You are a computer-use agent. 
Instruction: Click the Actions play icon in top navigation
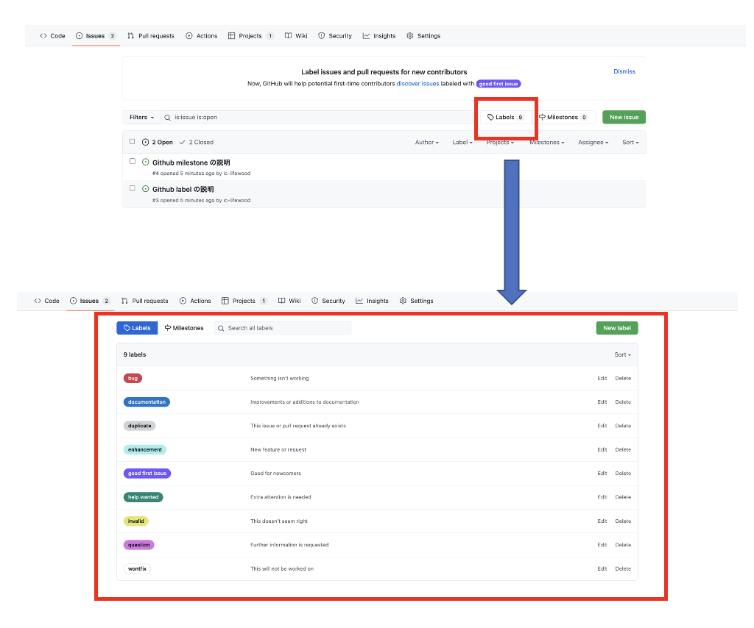pyautogui.click(x=189, y=36)
